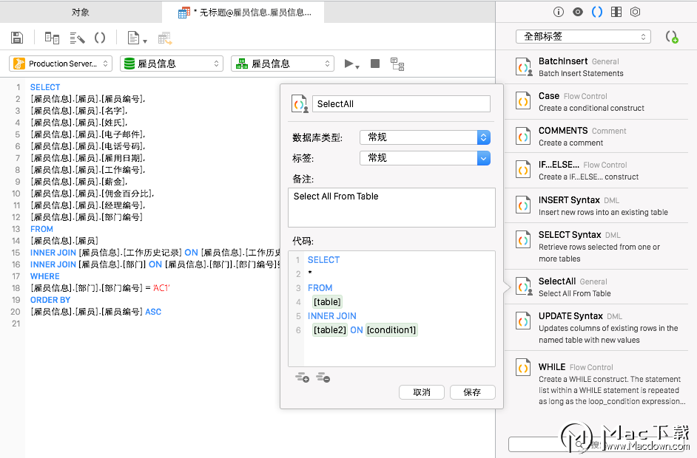Run the current query
Viewport: 697px width, 458px height.
pyautogui.click(x=349, y=64)
